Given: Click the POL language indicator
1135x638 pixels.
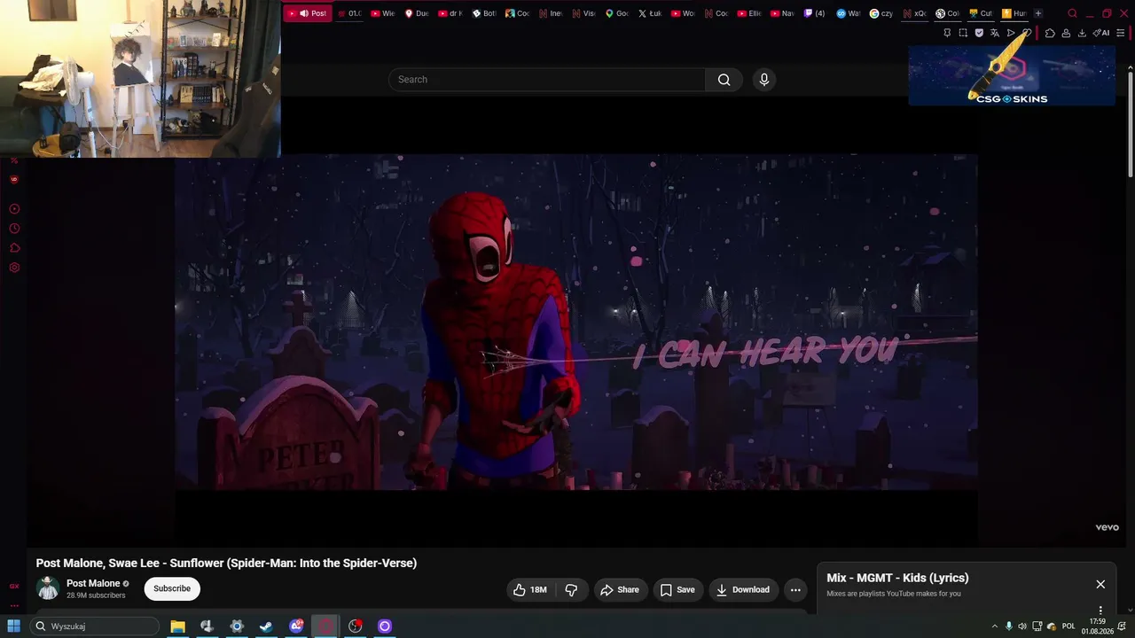Looking at the screenshot, I should pyautogui.click(x=1068, y=626).
